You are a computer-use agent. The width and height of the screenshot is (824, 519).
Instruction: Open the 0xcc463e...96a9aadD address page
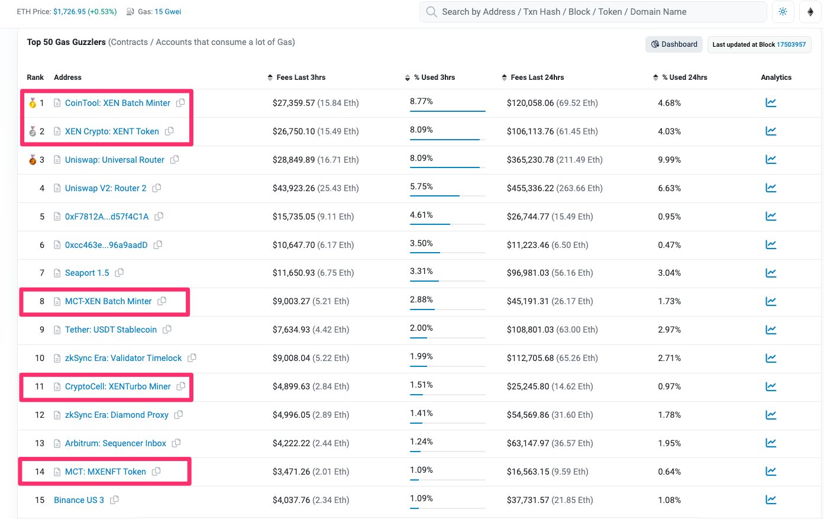pyautogui.click(x=106, y=245)
